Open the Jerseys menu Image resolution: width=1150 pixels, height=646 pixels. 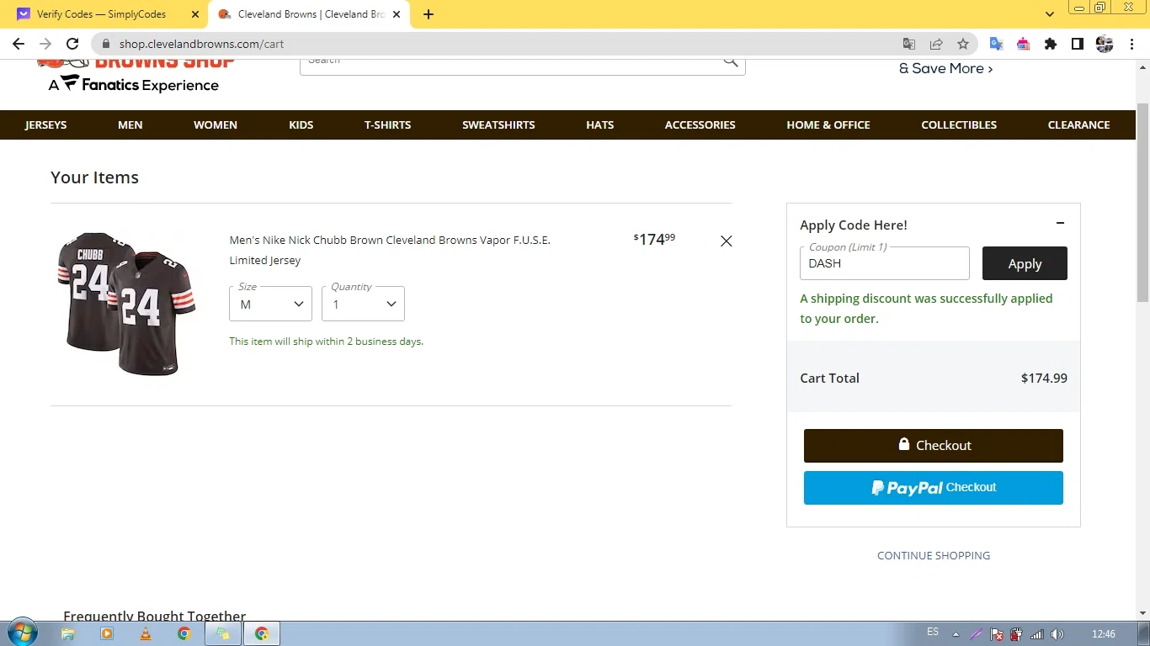coord(45,124)
